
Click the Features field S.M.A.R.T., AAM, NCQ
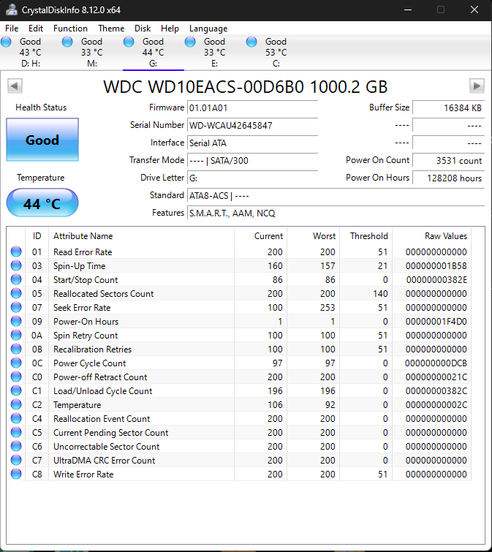coord(336,213)
